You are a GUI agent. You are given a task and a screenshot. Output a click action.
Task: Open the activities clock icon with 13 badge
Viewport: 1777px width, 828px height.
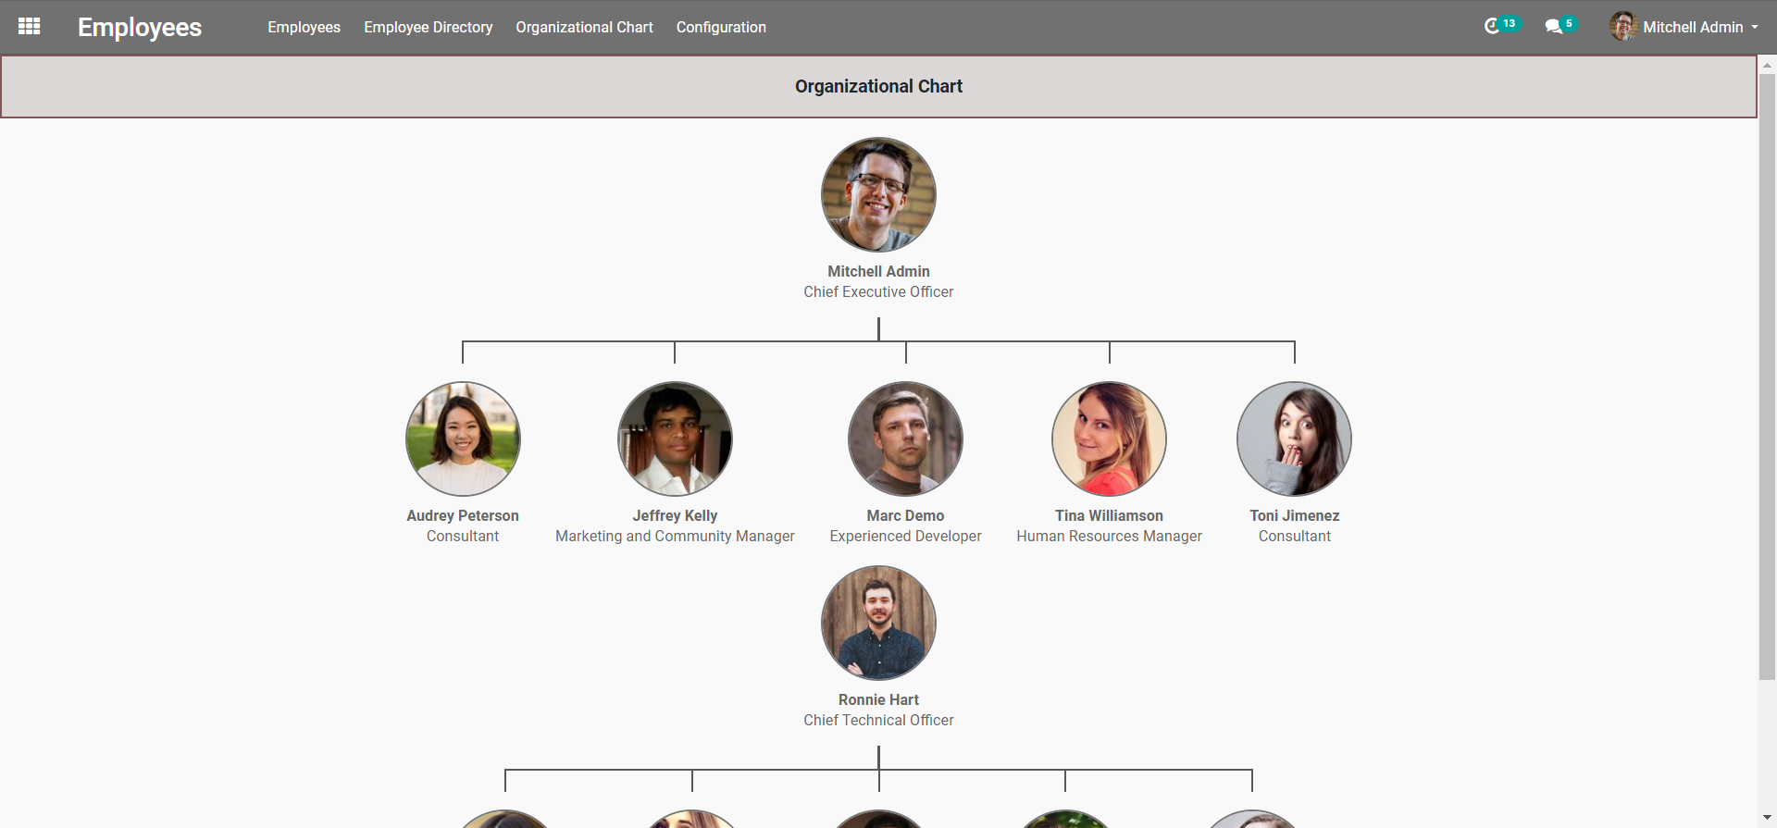pyautogui.click(x=1492, y=26)
